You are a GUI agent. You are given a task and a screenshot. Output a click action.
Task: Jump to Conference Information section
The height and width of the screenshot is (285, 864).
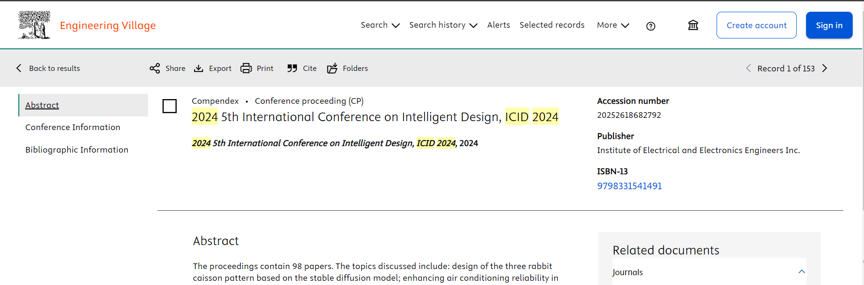pos(73,127)
